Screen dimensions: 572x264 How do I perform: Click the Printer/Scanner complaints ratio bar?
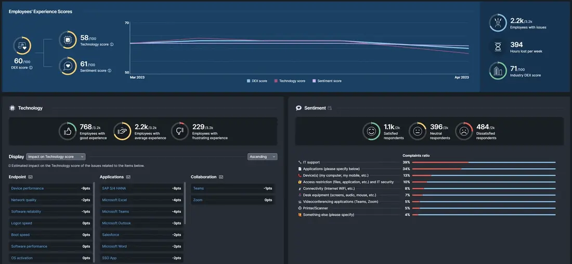(484, 208)
